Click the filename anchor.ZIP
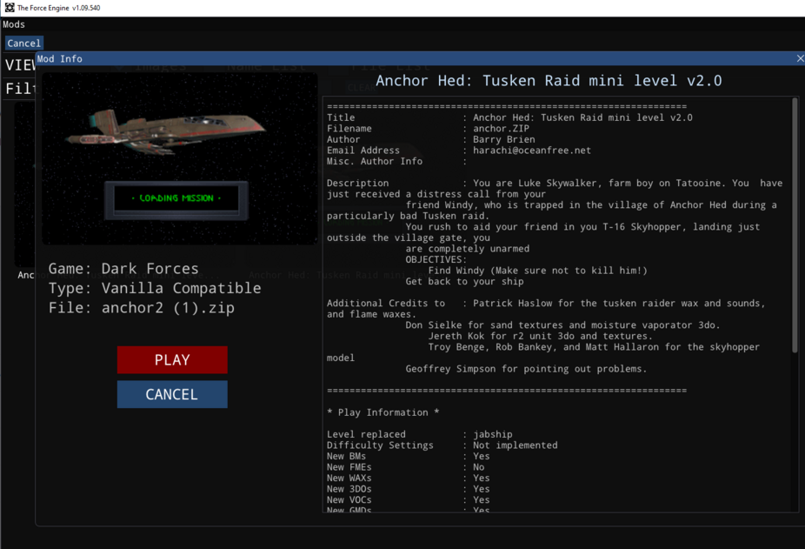Screen dimensions: 805x549 [x=501, y=129]
